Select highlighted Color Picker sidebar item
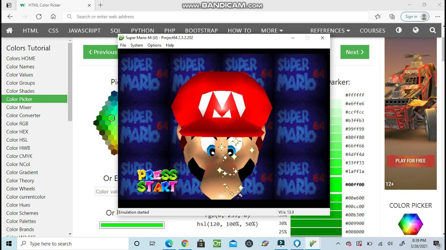Screen dimensions: 446x250 (34, 99)
